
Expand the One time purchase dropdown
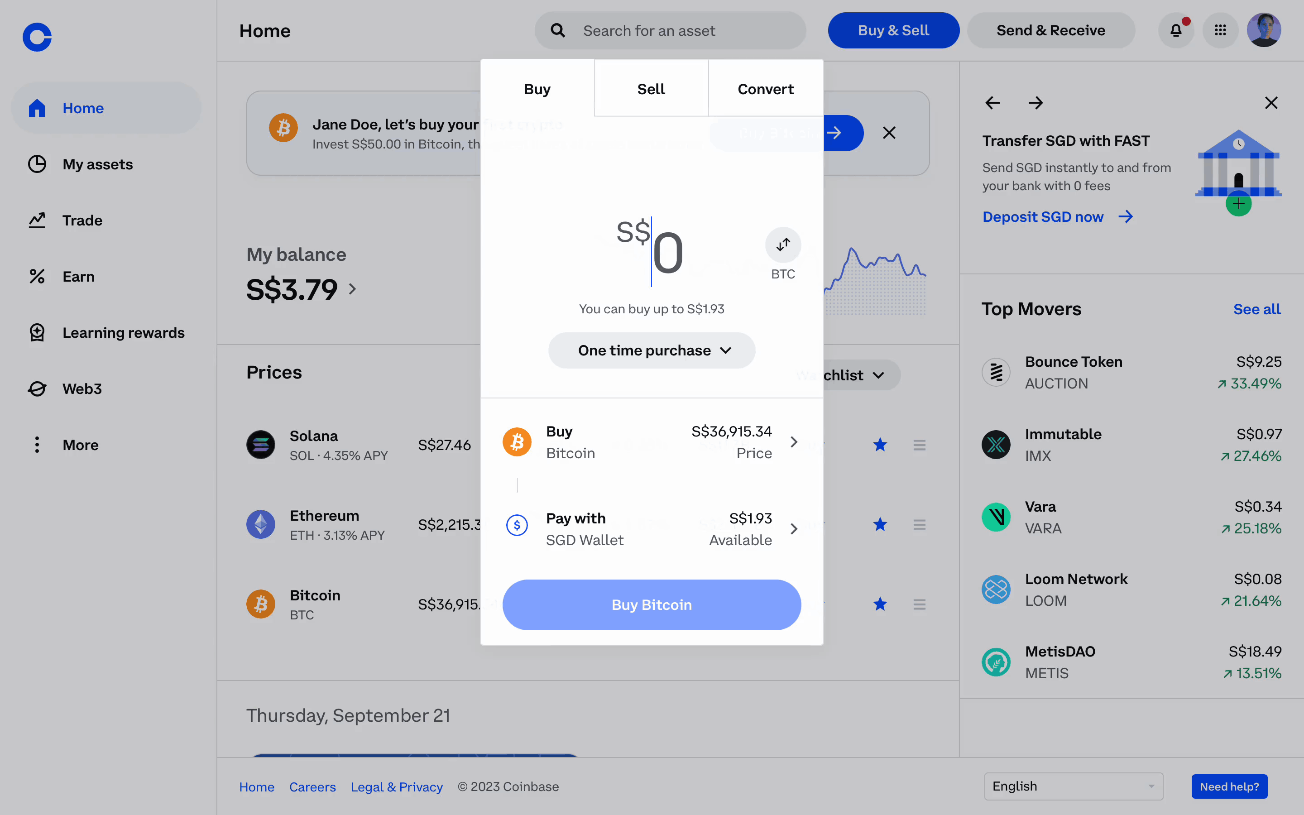[652, 351]
